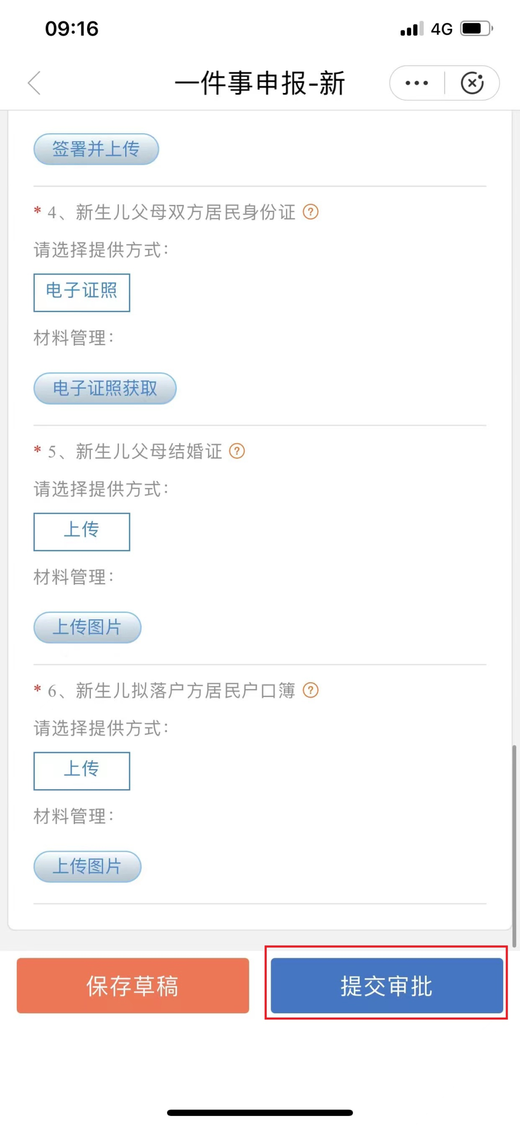Tap the home indicator bar at the bottom
Screen dimensions: 520x1126
pyautogui.click(x=260, y=1113)
